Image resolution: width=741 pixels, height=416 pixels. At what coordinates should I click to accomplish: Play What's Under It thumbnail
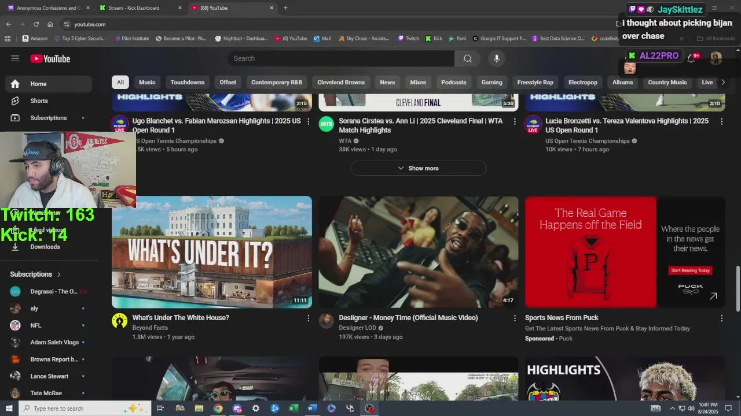coord(212,252)
